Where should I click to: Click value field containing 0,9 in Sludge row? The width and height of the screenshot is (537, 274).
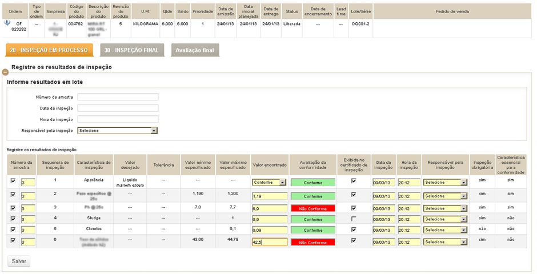click(270, 220)
